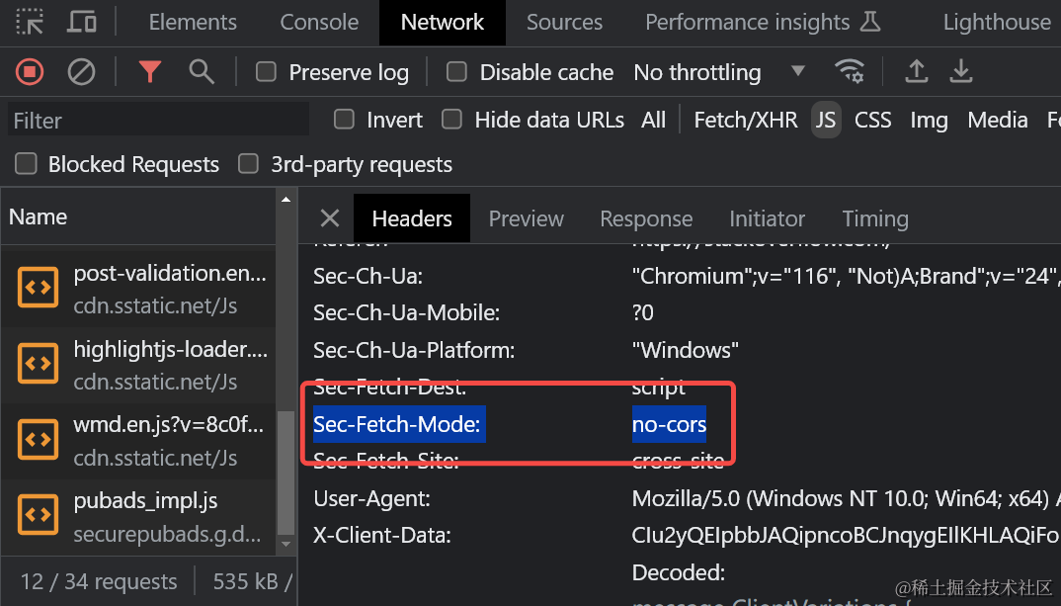This screenshot has height=606, width=1061.
Task: Filter requests by Fetch/XHR
Action: (x=745, y=120)
